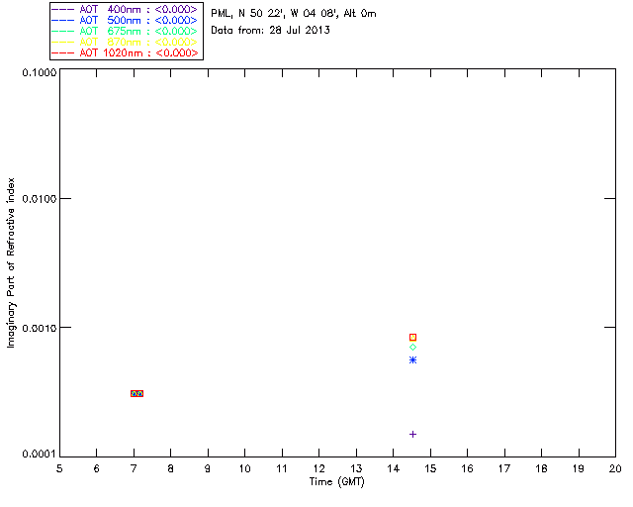The image size is (633, 507).
Task: Click the blue asterisk marker near 14.5 hours
Action: click(x=412, y=359)
